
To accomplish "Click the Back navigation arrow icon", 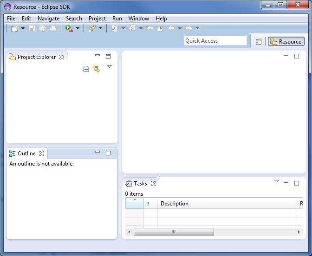I will 171,28.
